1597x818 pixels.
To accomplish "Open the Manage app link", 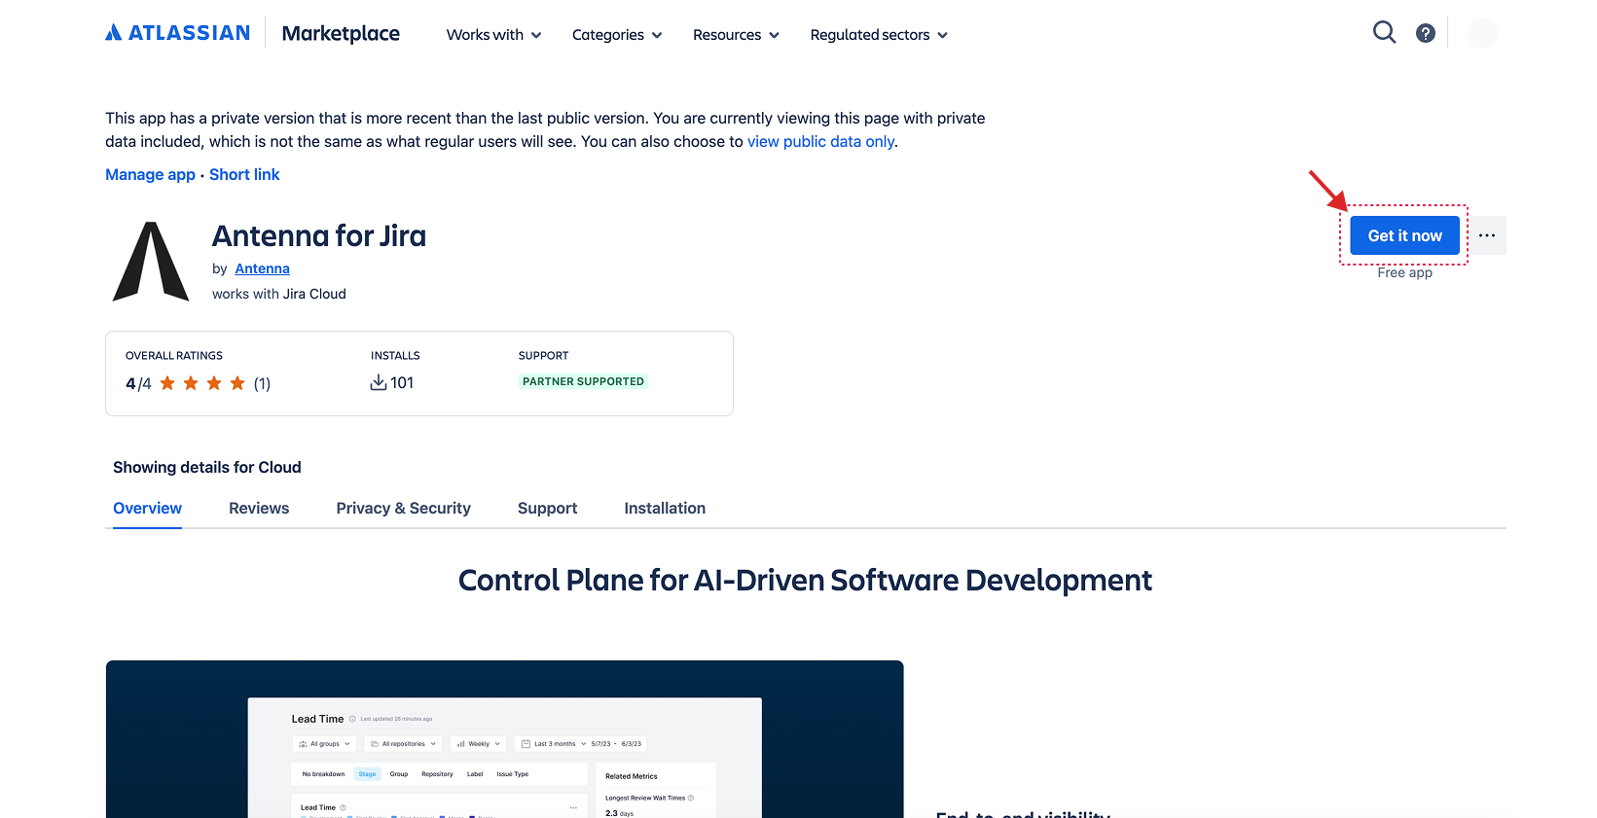I will click(150, 175).
